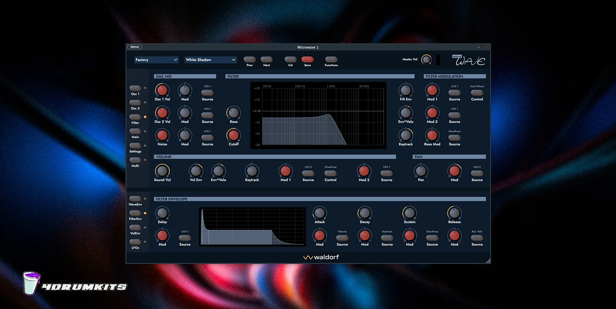The width and height of the screenshot is (616, 309).
Task: Click the Mod 2 knob in Filter Modulation
Action: (x=432, y=113)
